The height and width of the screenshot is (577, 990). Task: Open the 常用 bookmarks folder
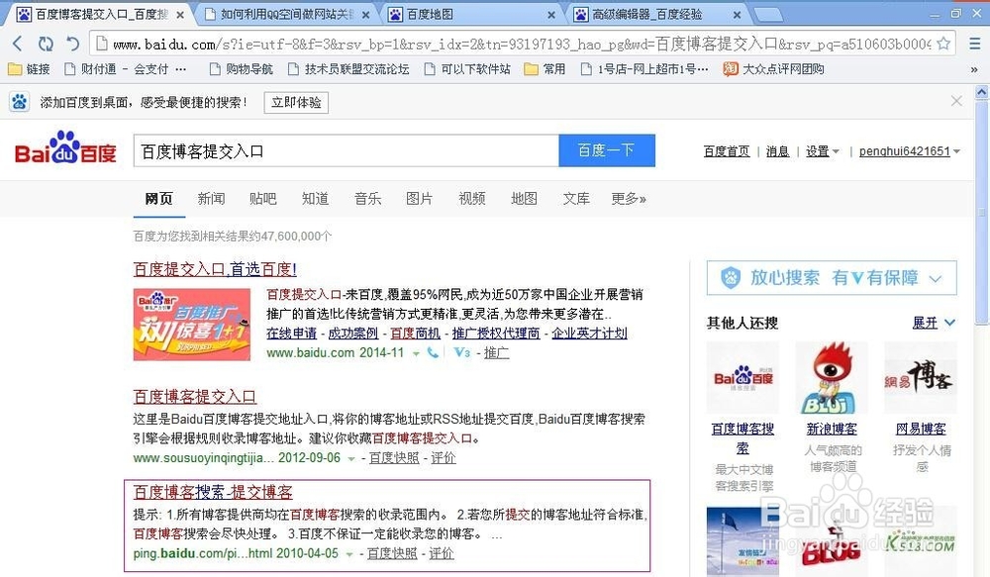pos(544,69)
